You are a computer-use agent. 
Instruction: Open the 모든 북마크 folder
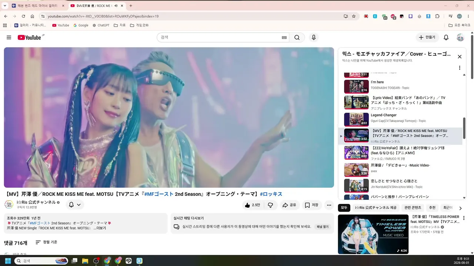[x=460, y=25]
